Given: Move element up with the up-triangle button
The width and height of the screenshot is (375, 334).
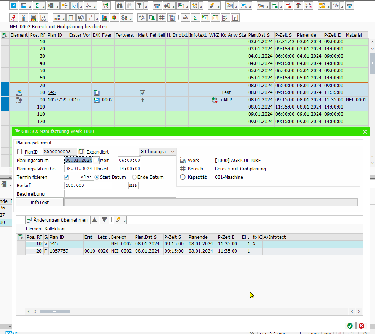Looking at the screenshot, I should click(x=95, y=220).
